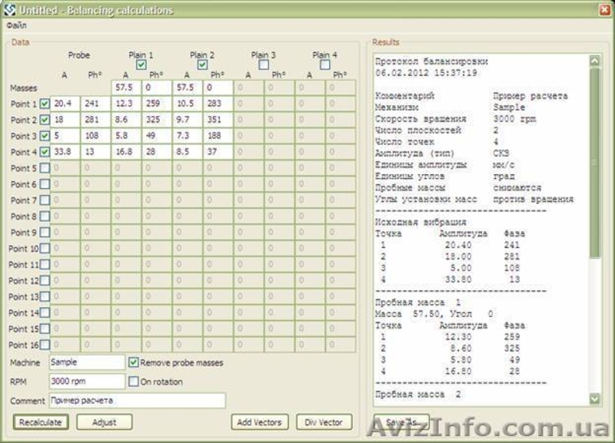Screen dimensions: 615x443
Task: Focus the RPM input field
Action: pos(86,381)
